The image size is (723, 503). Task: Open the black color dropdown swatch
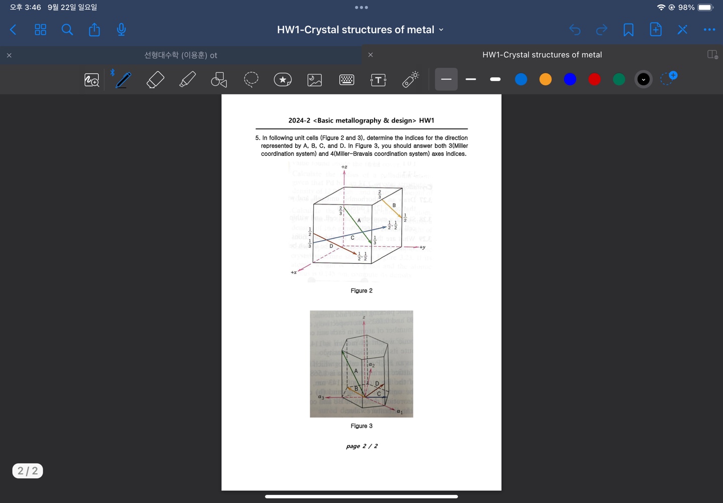(x=644, y=79)
